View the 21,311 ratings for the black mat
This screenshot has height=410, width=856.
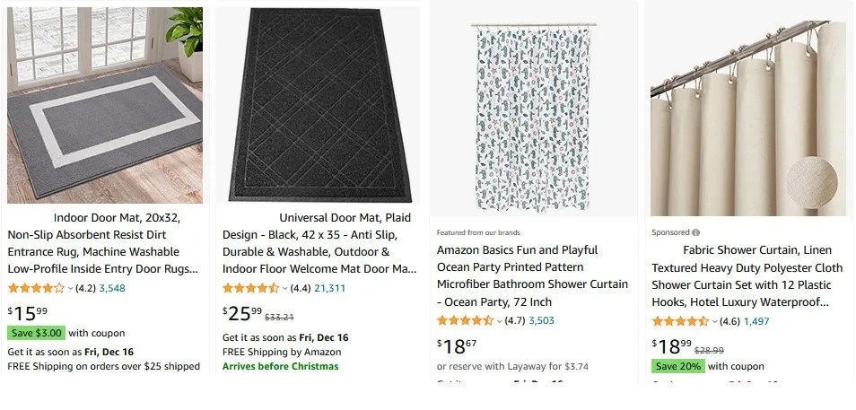click(329, 289)
